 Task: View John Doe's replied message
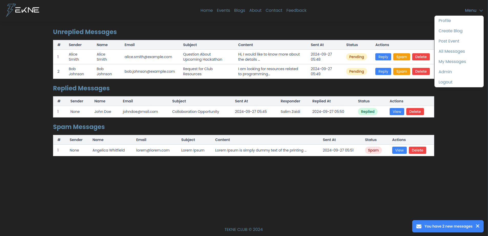397,112
